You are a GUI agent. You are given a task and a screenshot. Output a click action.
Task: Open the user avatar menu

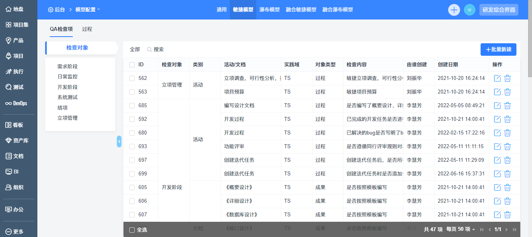[x=470, y=10]
